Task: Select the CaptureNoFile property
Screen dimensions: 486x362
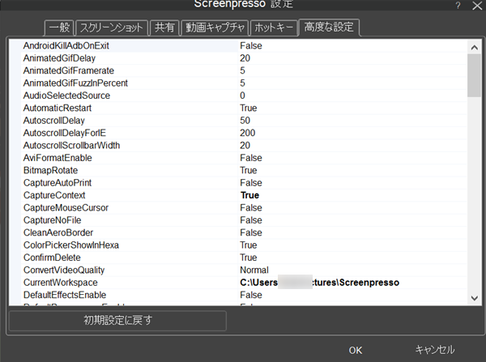Action: [x=52, y=220]
